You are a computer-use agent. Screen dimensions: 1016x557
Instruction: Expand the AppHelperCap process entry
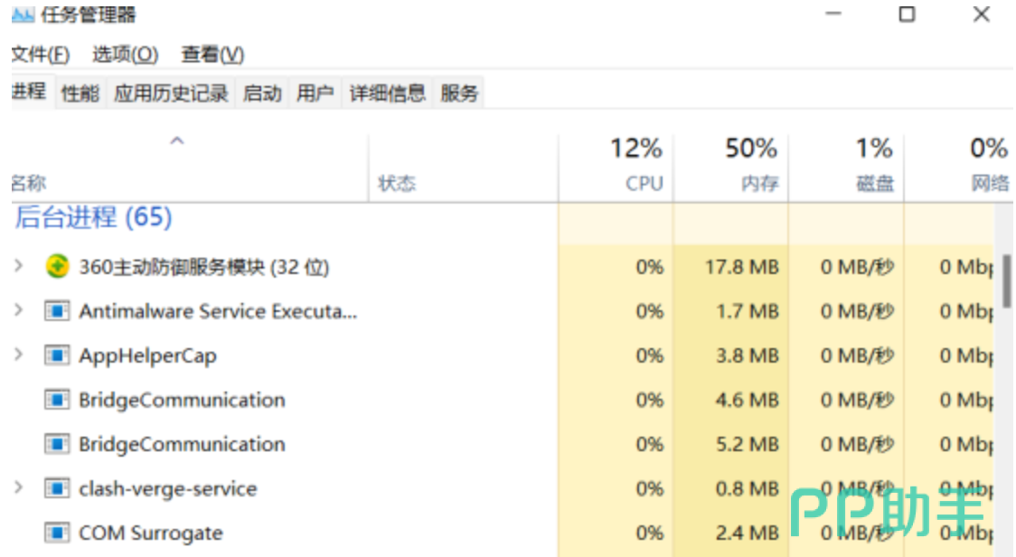(19, 354)
